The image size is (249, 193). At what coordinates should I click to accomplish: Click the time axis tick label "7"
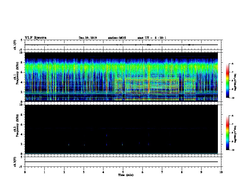coord(162,172)
